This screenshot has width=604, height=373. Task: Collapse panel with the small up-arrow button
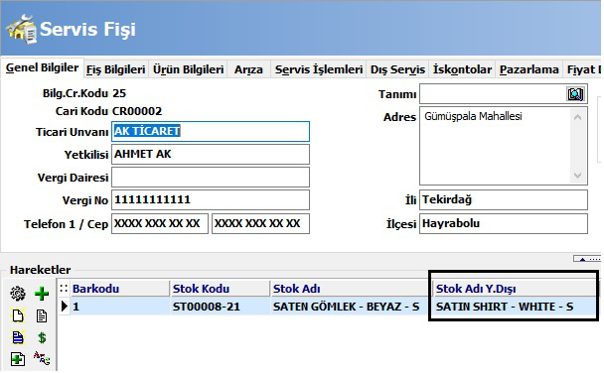tap(587, 259)
